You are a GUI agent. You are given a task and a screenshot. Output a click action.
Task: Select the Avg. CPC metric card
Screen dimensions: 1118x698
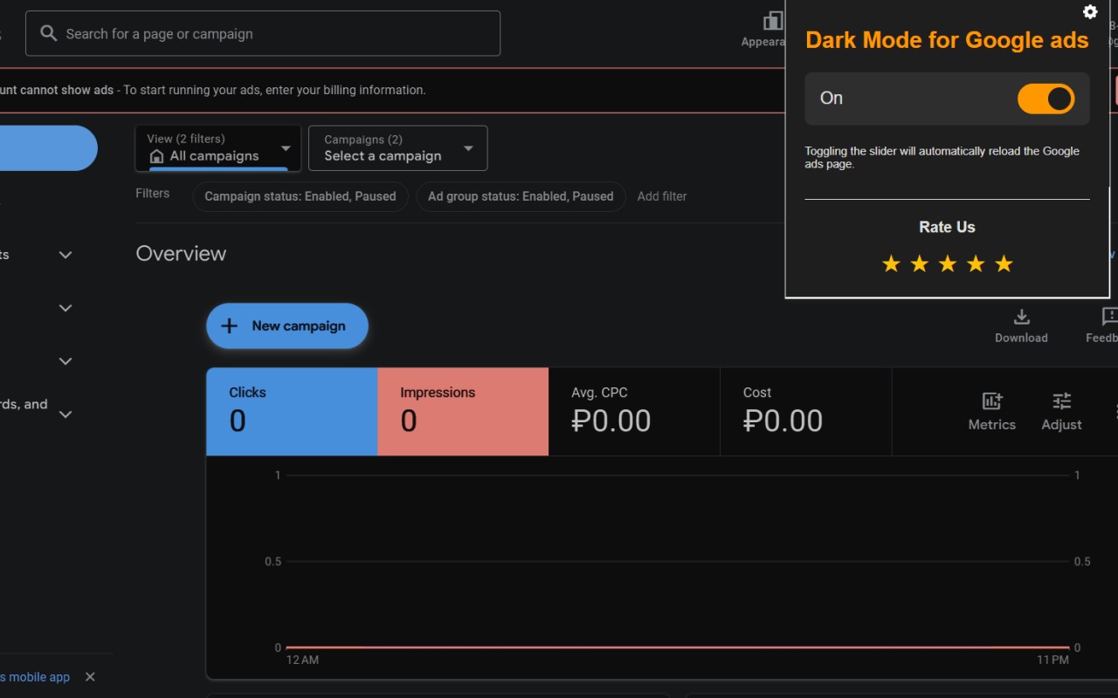tap(634, 412)
